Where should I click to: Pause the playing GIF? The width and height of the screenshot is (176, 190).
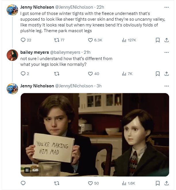pos(27,170)
